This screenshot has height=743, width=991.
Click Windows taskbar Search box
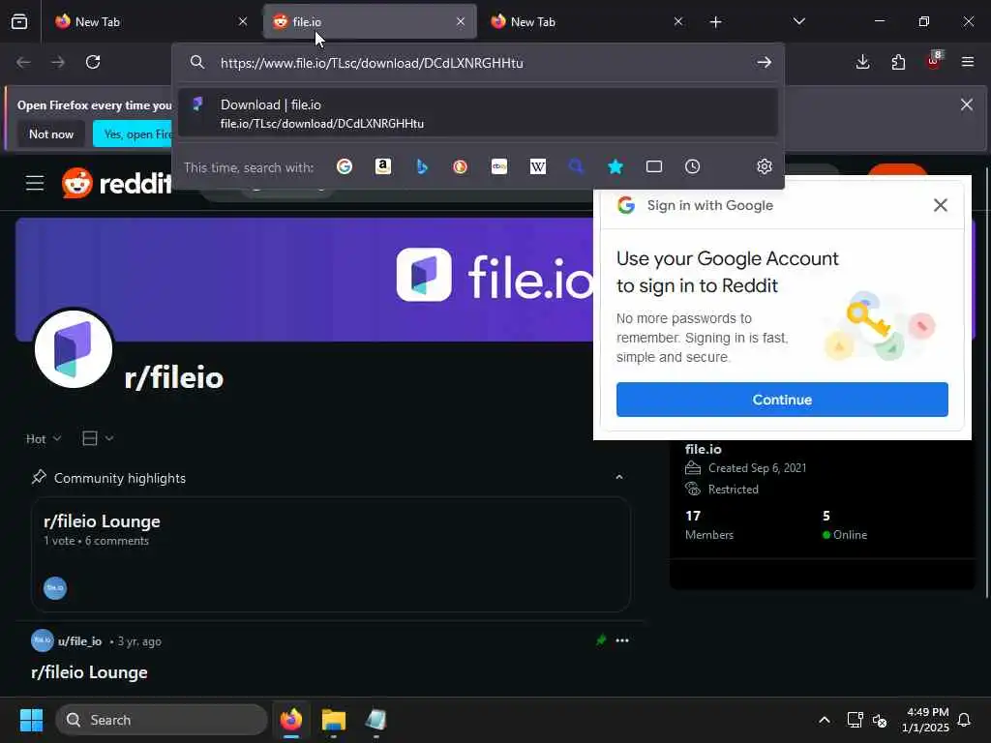coord(162,720)
